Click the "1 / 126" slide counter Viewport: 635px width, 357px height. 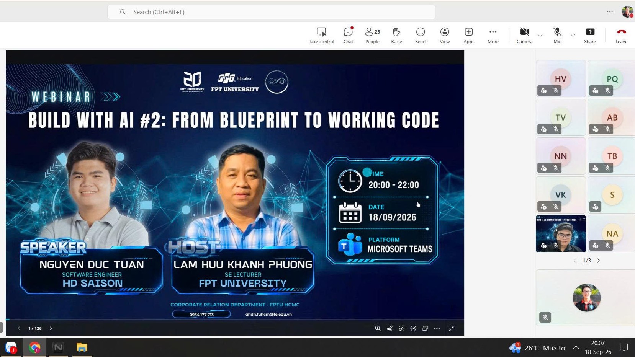point(35,328)
